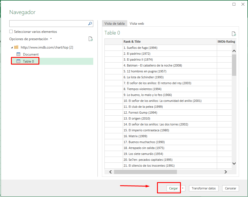
Task: Close the Navegador dialog
Action: pyautogui.click(x=242, y=4)
